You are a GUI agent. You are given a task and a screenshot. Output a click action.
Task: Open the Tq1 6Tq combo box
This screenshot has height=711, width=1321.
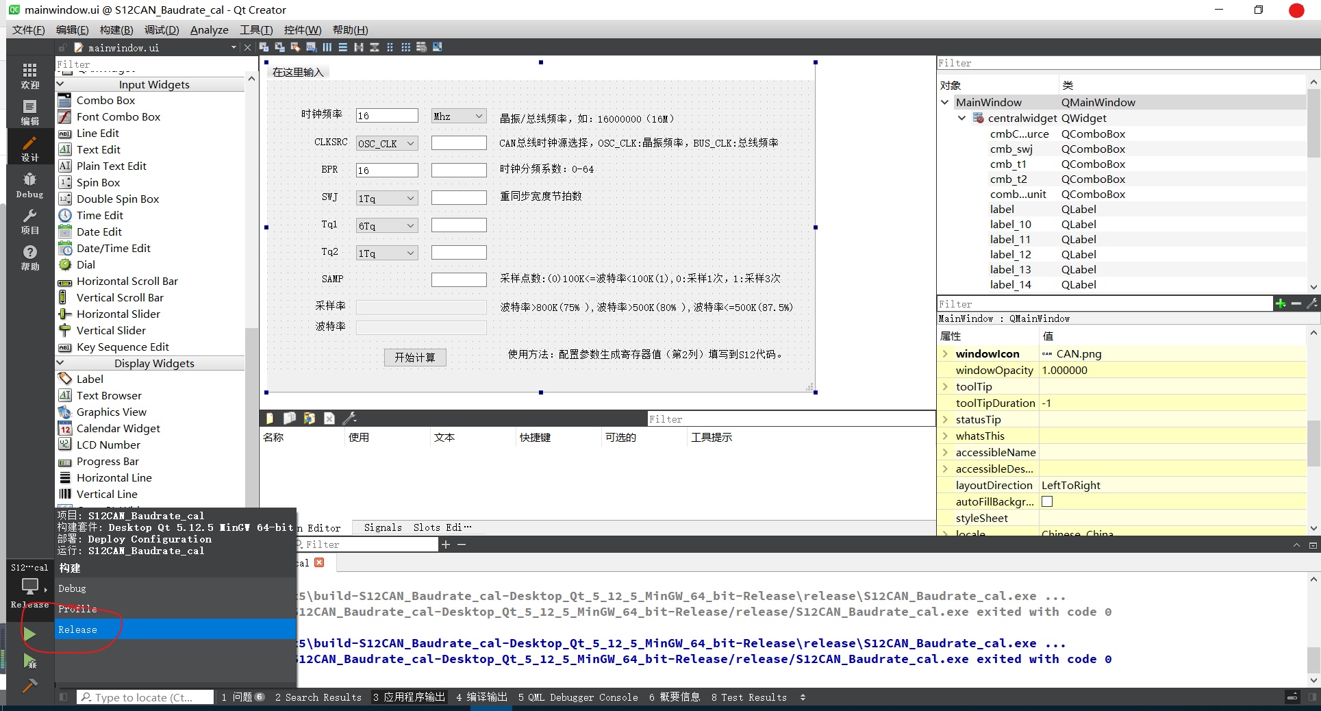coord(387,225)
